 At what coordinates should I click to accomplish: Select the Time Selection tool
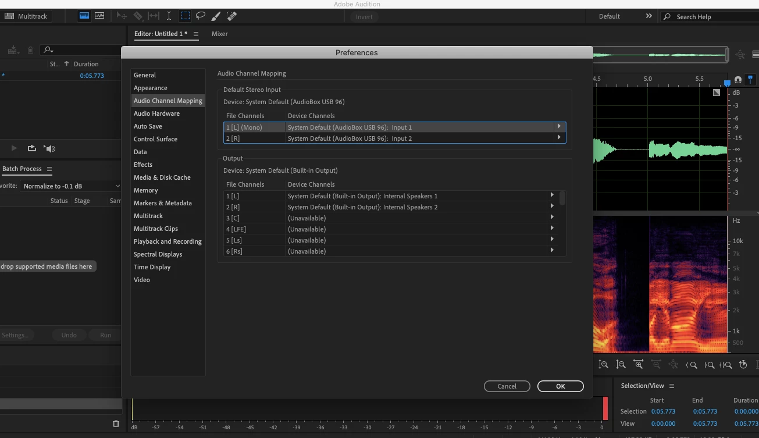tap(169, 16)
